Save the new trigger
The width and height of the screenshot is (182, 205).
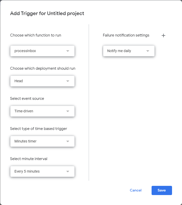click(162, 190)
